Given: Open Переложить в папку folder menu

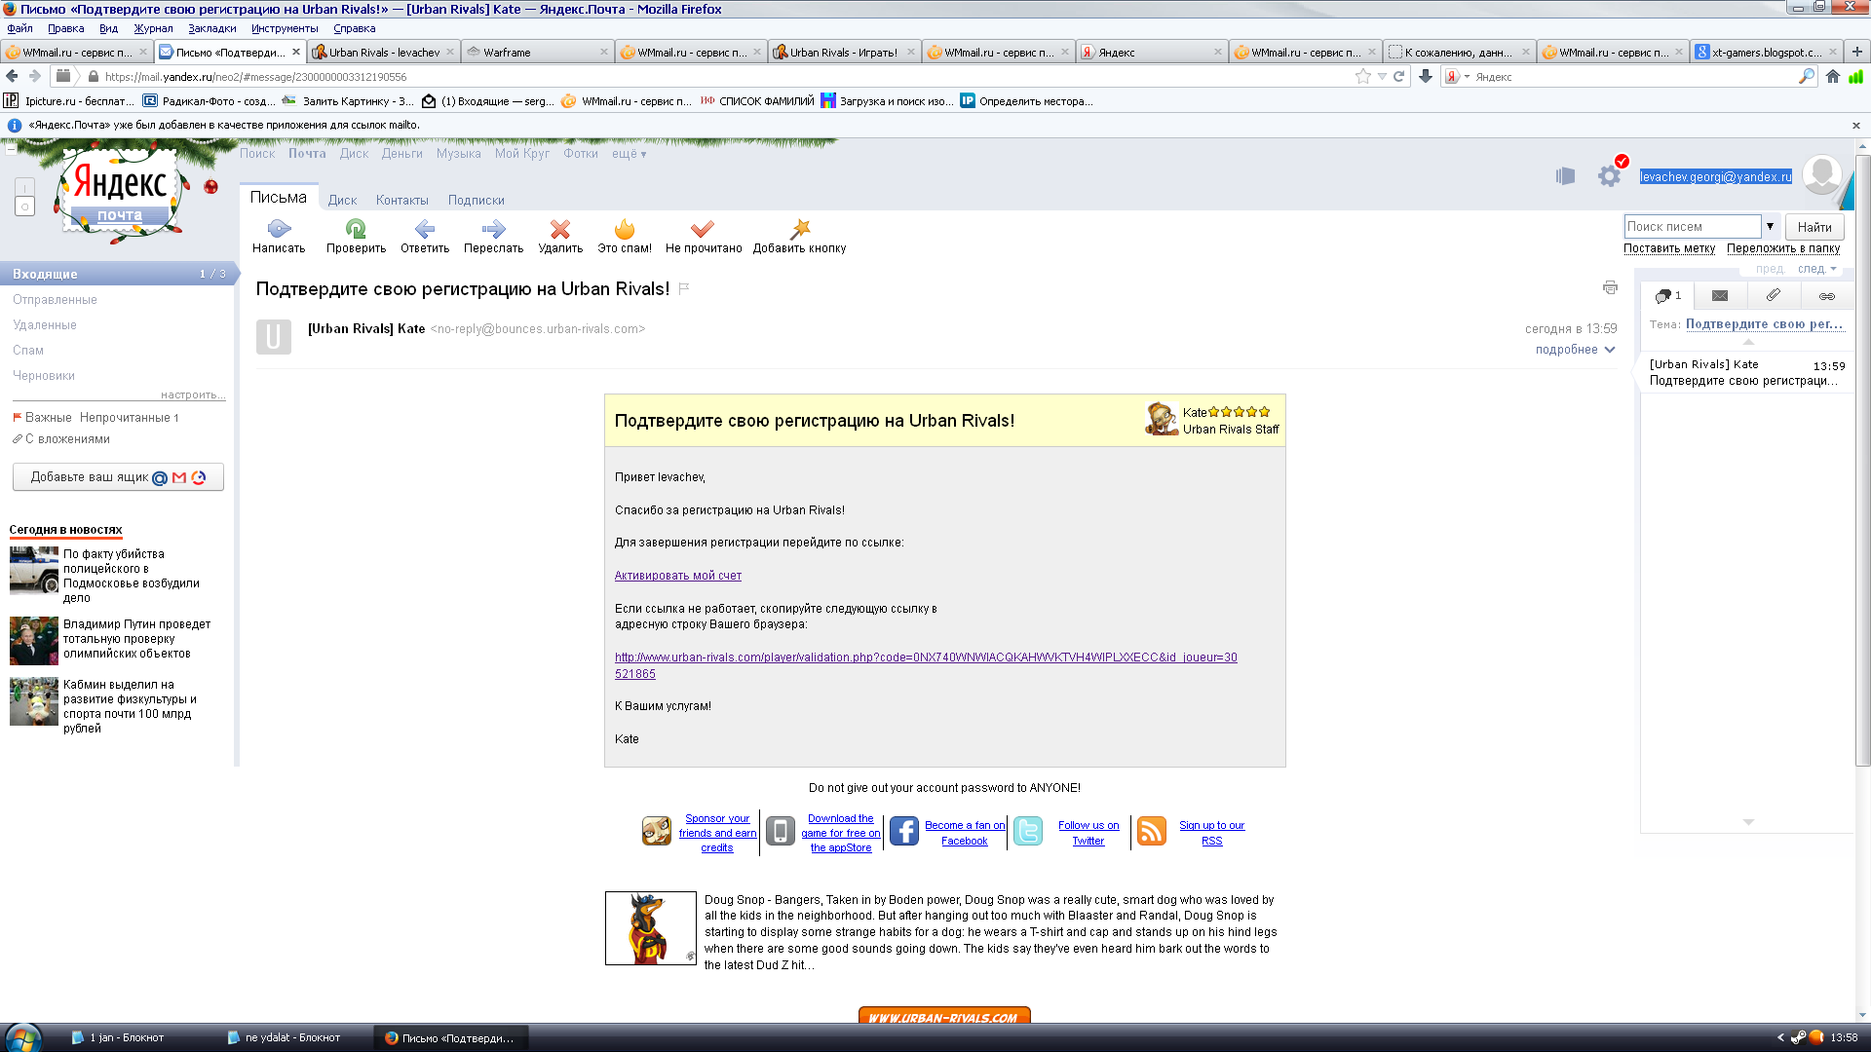Looking at the screenshot, I should (1783, 248).
